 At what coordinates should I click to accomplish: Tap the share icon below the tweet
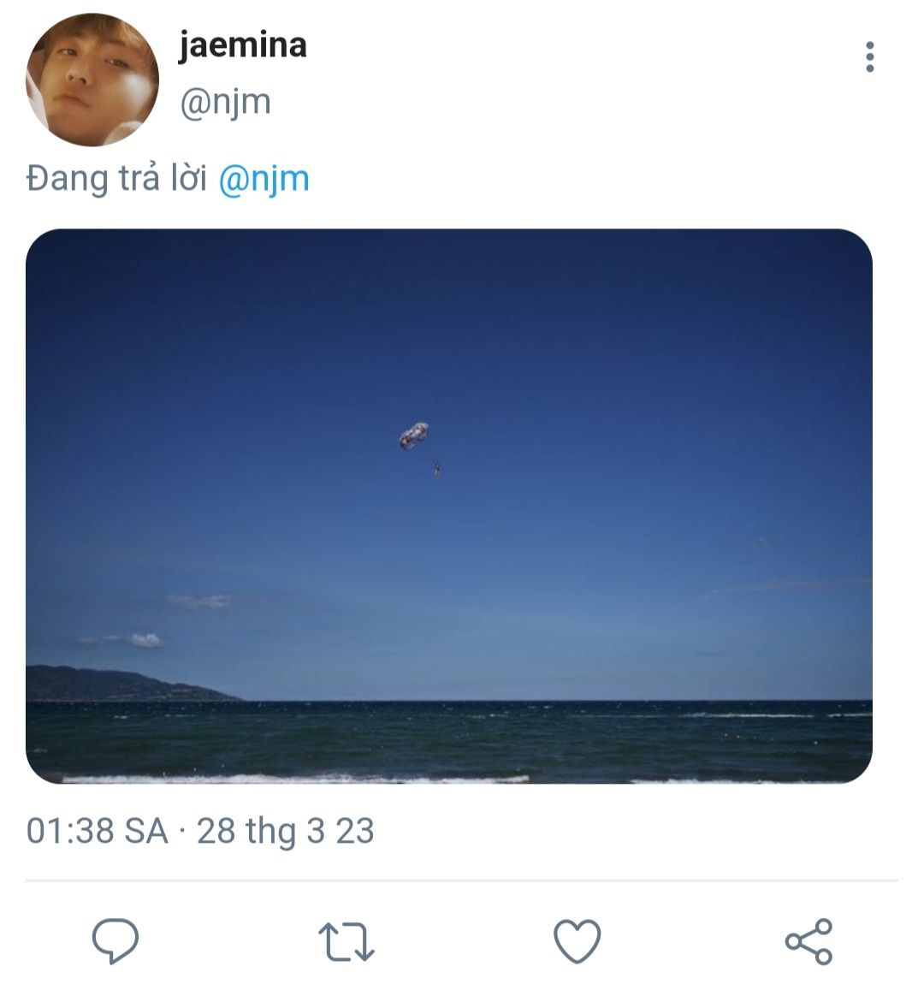click(x=808, y=940)
